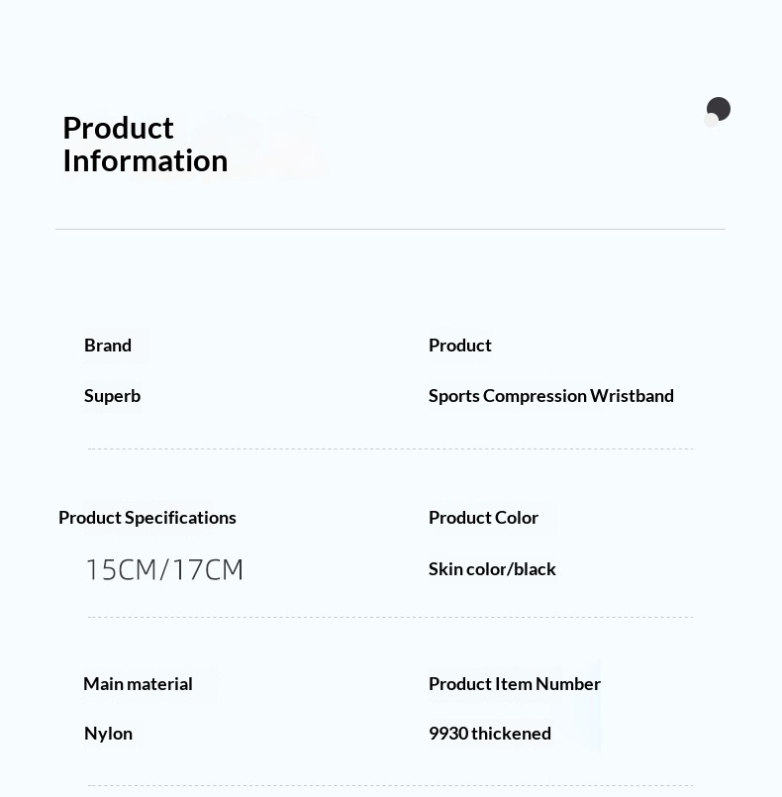The width and height of the screenshot is (782, 797).
Task: Select the Product Information heading
Action: (x=145, y=145)
